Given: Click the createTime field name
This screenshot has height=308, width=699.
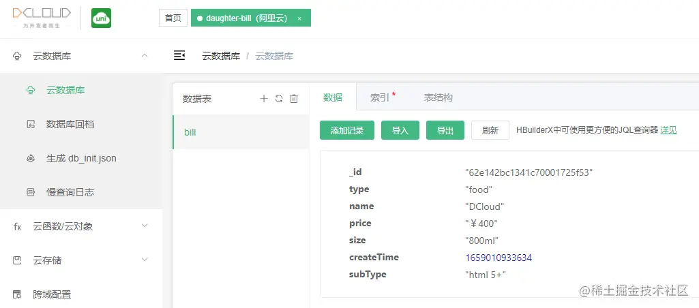Looking at the screenshot, I should 374,257.
